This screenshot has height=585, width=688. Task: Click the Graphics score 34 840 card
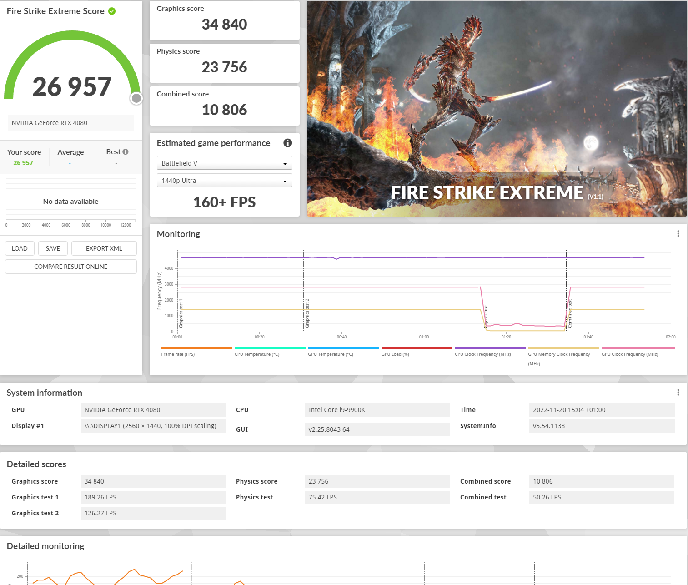pos(225,20)
